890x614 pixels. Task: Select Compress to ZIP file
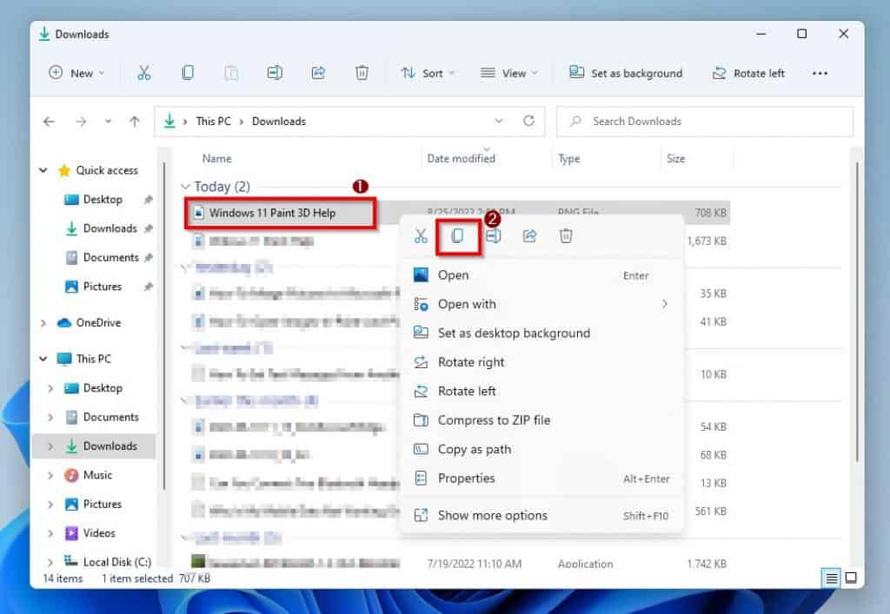pos(542,420)
